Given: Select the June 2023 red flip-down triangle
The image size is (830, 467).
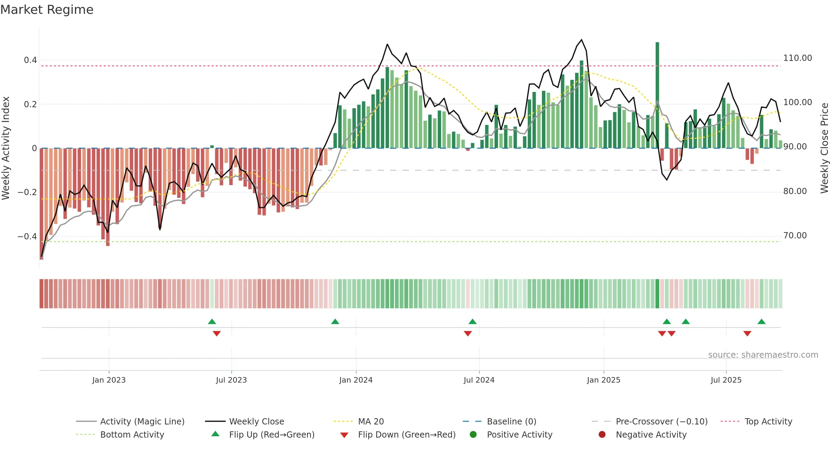Looking at the screenshot, I should tap(217, 333).
